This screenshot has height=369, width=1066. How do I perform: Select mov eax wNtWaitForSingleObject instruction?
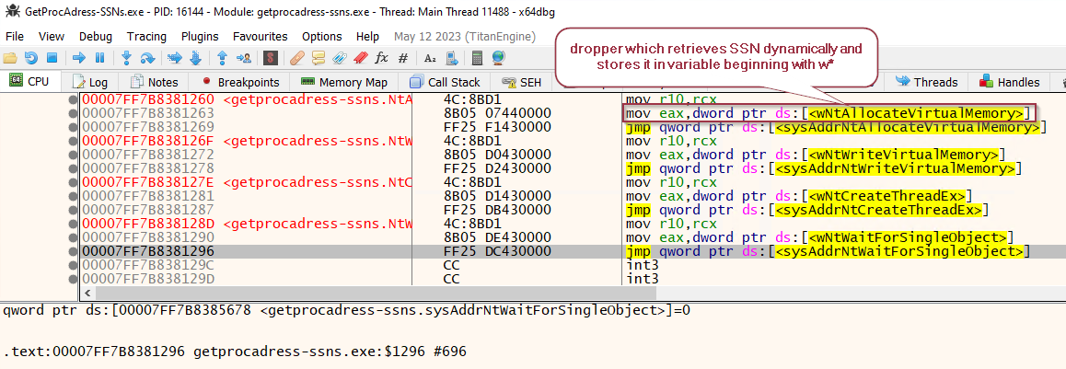pyautogui.click(x=820, y=237)
